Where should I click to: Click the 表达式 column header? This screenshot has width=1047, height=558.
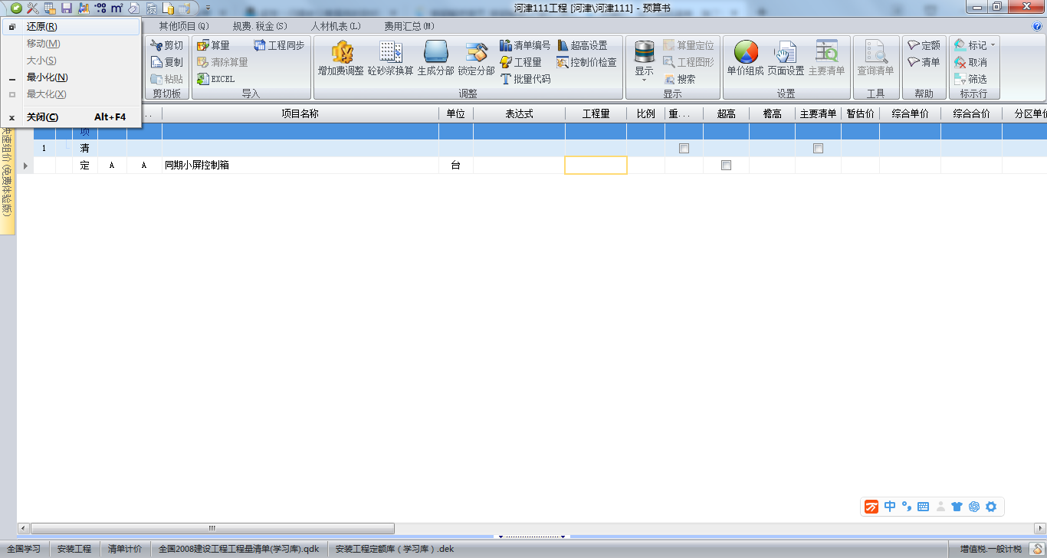pos(519,113)
